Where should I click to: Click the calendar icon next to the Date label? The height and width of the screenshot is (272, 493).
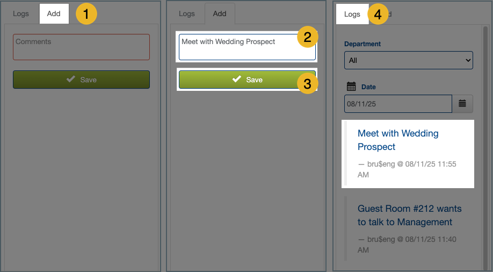(x=351, y=87)
